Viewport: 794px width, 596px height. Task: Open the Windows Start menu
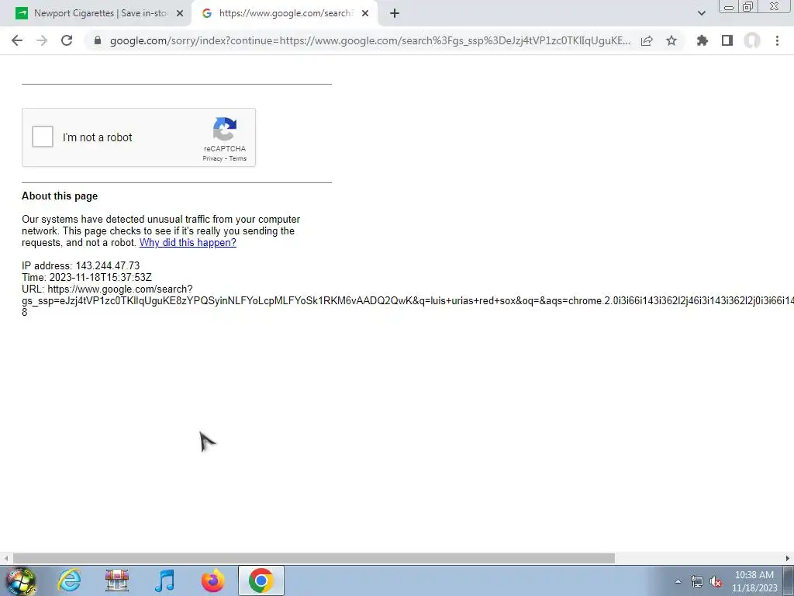[21, 581]
